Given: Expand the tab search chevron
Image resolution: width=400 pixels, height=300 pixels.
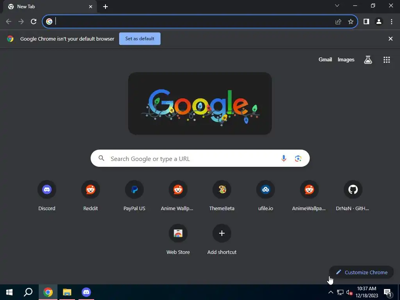Looking at the screenshot, I should 337,5.
